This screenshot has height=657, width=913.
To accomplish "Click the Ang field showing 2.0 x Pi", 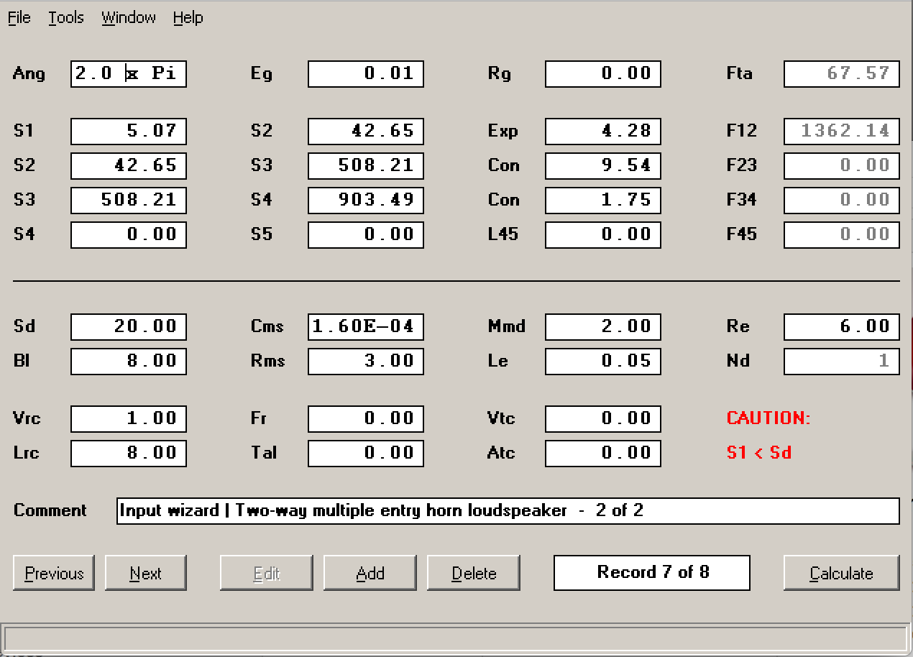I will [x=129, y=73].
